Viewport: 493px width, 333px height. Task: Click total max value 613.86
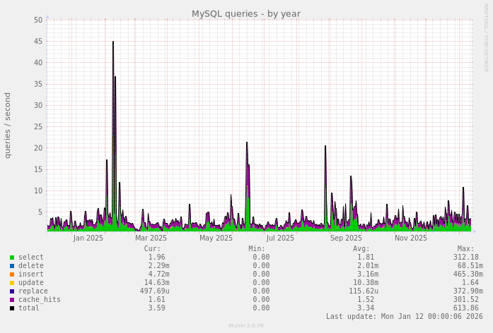click(x=466, y=308)
